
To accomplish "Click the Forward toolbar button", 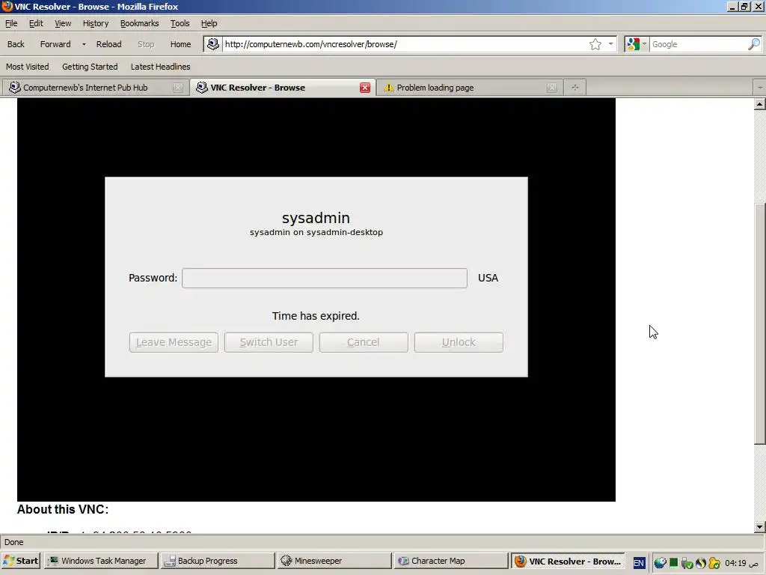I will pyautogui.click(x=55, y=44).
